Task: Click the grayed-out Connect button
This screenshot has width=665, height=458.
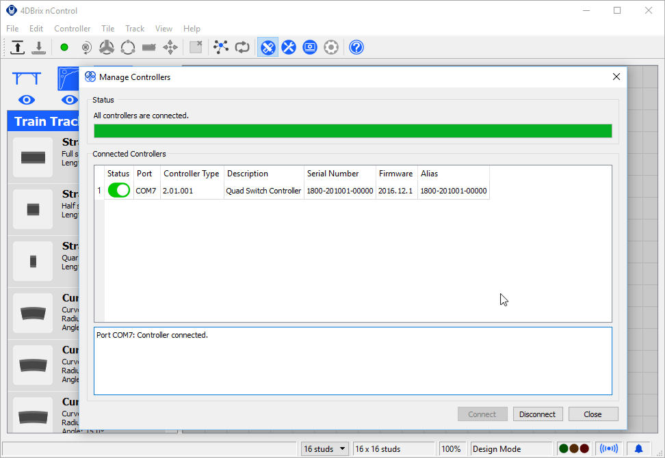Action: 482,414
